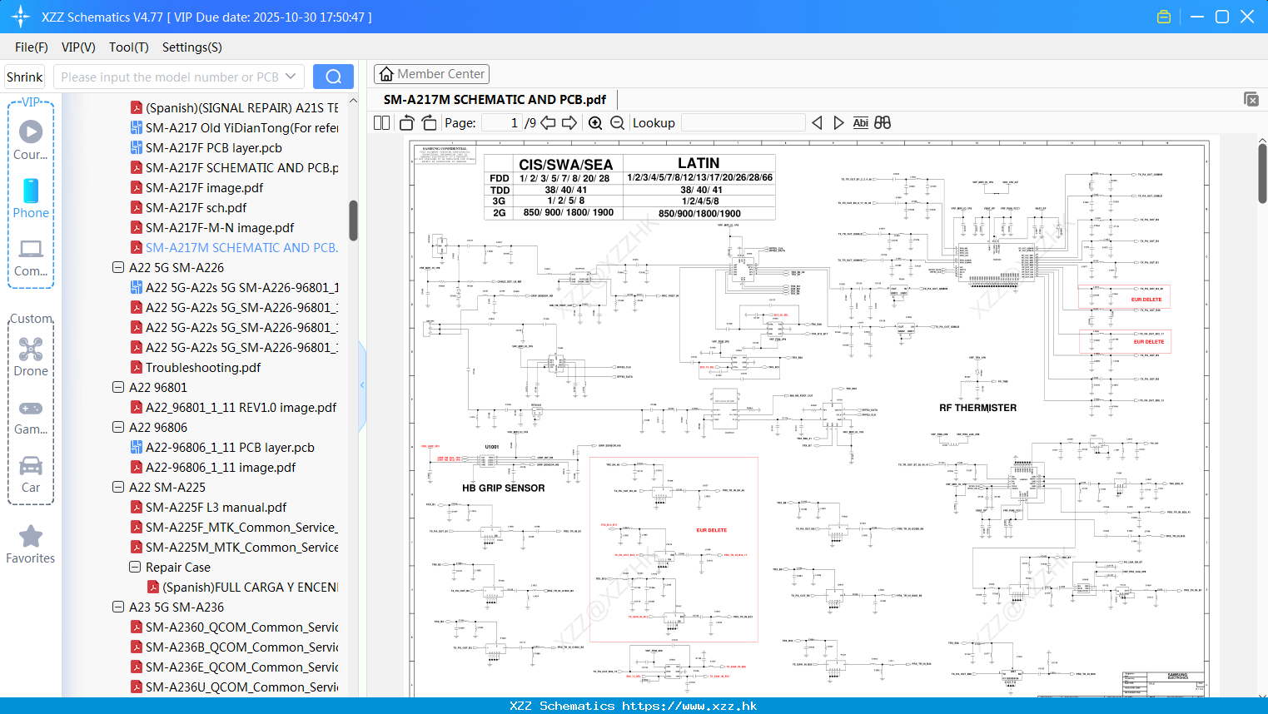Viewport: 1268px width, 714px height.
Task: Click the Lookup text field
Action: [x=743, y=123]
